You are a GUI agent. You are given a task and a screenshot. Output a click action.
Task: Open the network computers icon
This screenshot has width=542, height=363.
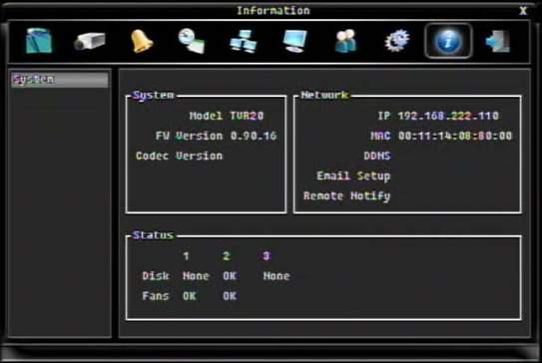244,41
